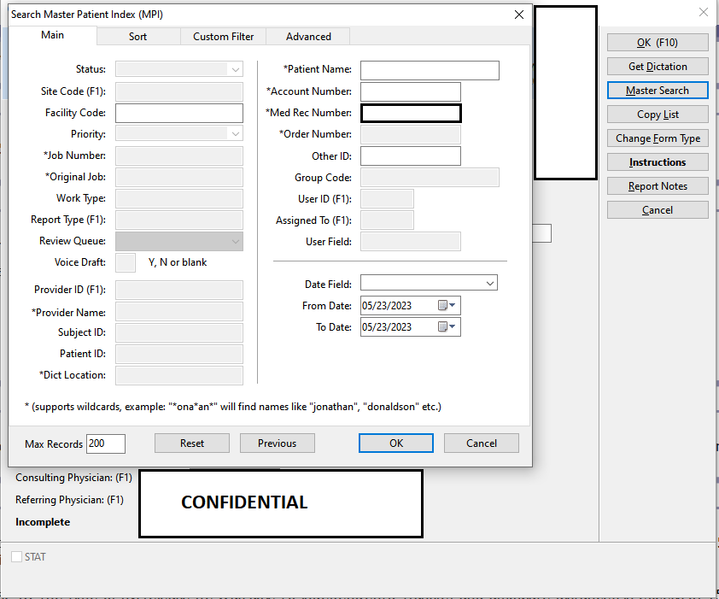Open the Instructions button

click(x=658, y=162)
